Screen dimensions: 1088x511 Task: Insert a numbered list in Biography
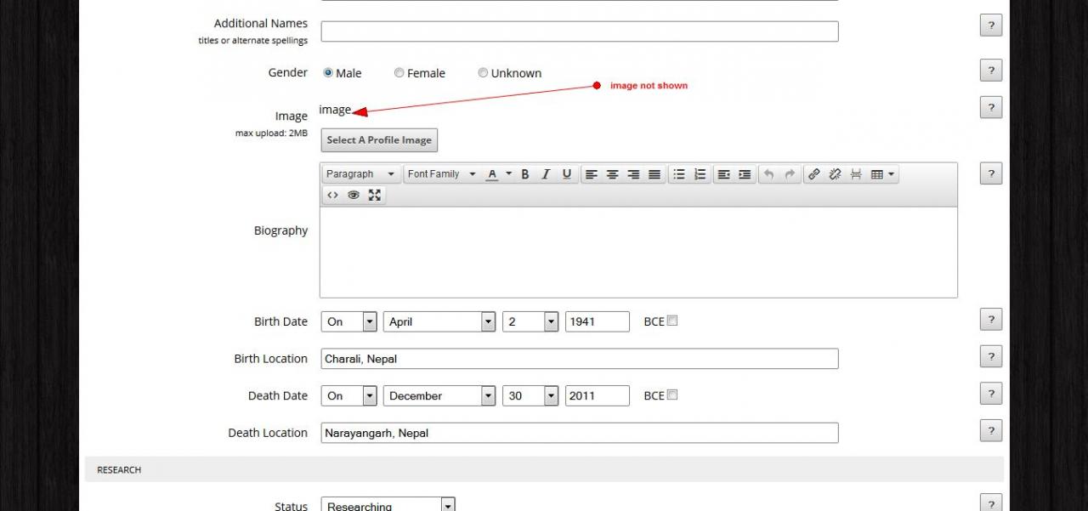(700, 174)
